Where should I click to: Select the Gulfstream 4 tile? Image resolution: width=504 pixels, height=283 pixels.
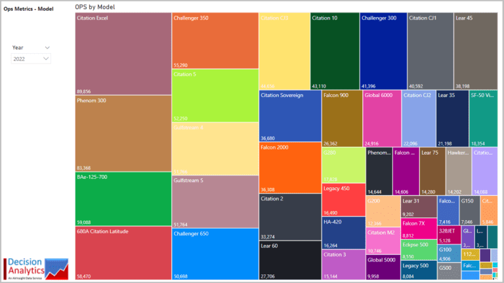tap(215, 149)
